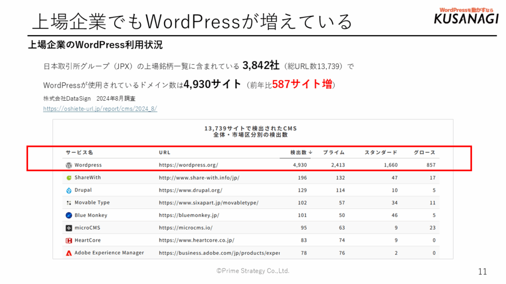The image size is (506, 284).
Task: Sort by the 検出数 column header
Action: (301, 152)
